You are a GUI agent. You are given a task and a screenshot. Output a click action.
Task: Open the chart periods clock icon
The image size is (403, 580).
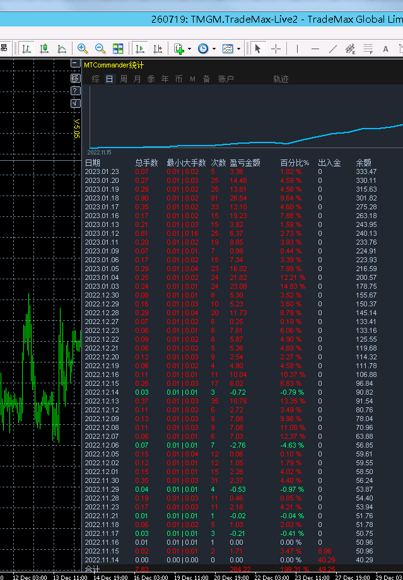(x=203, y=49)
